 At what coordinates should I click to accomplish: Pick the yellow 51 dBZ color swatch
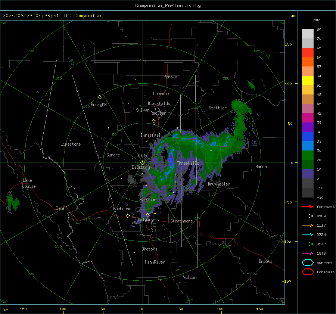pos(308,80)
